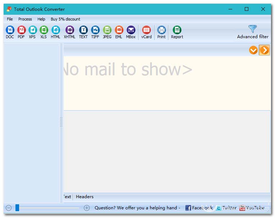Print the selected mail

point(161,32)
